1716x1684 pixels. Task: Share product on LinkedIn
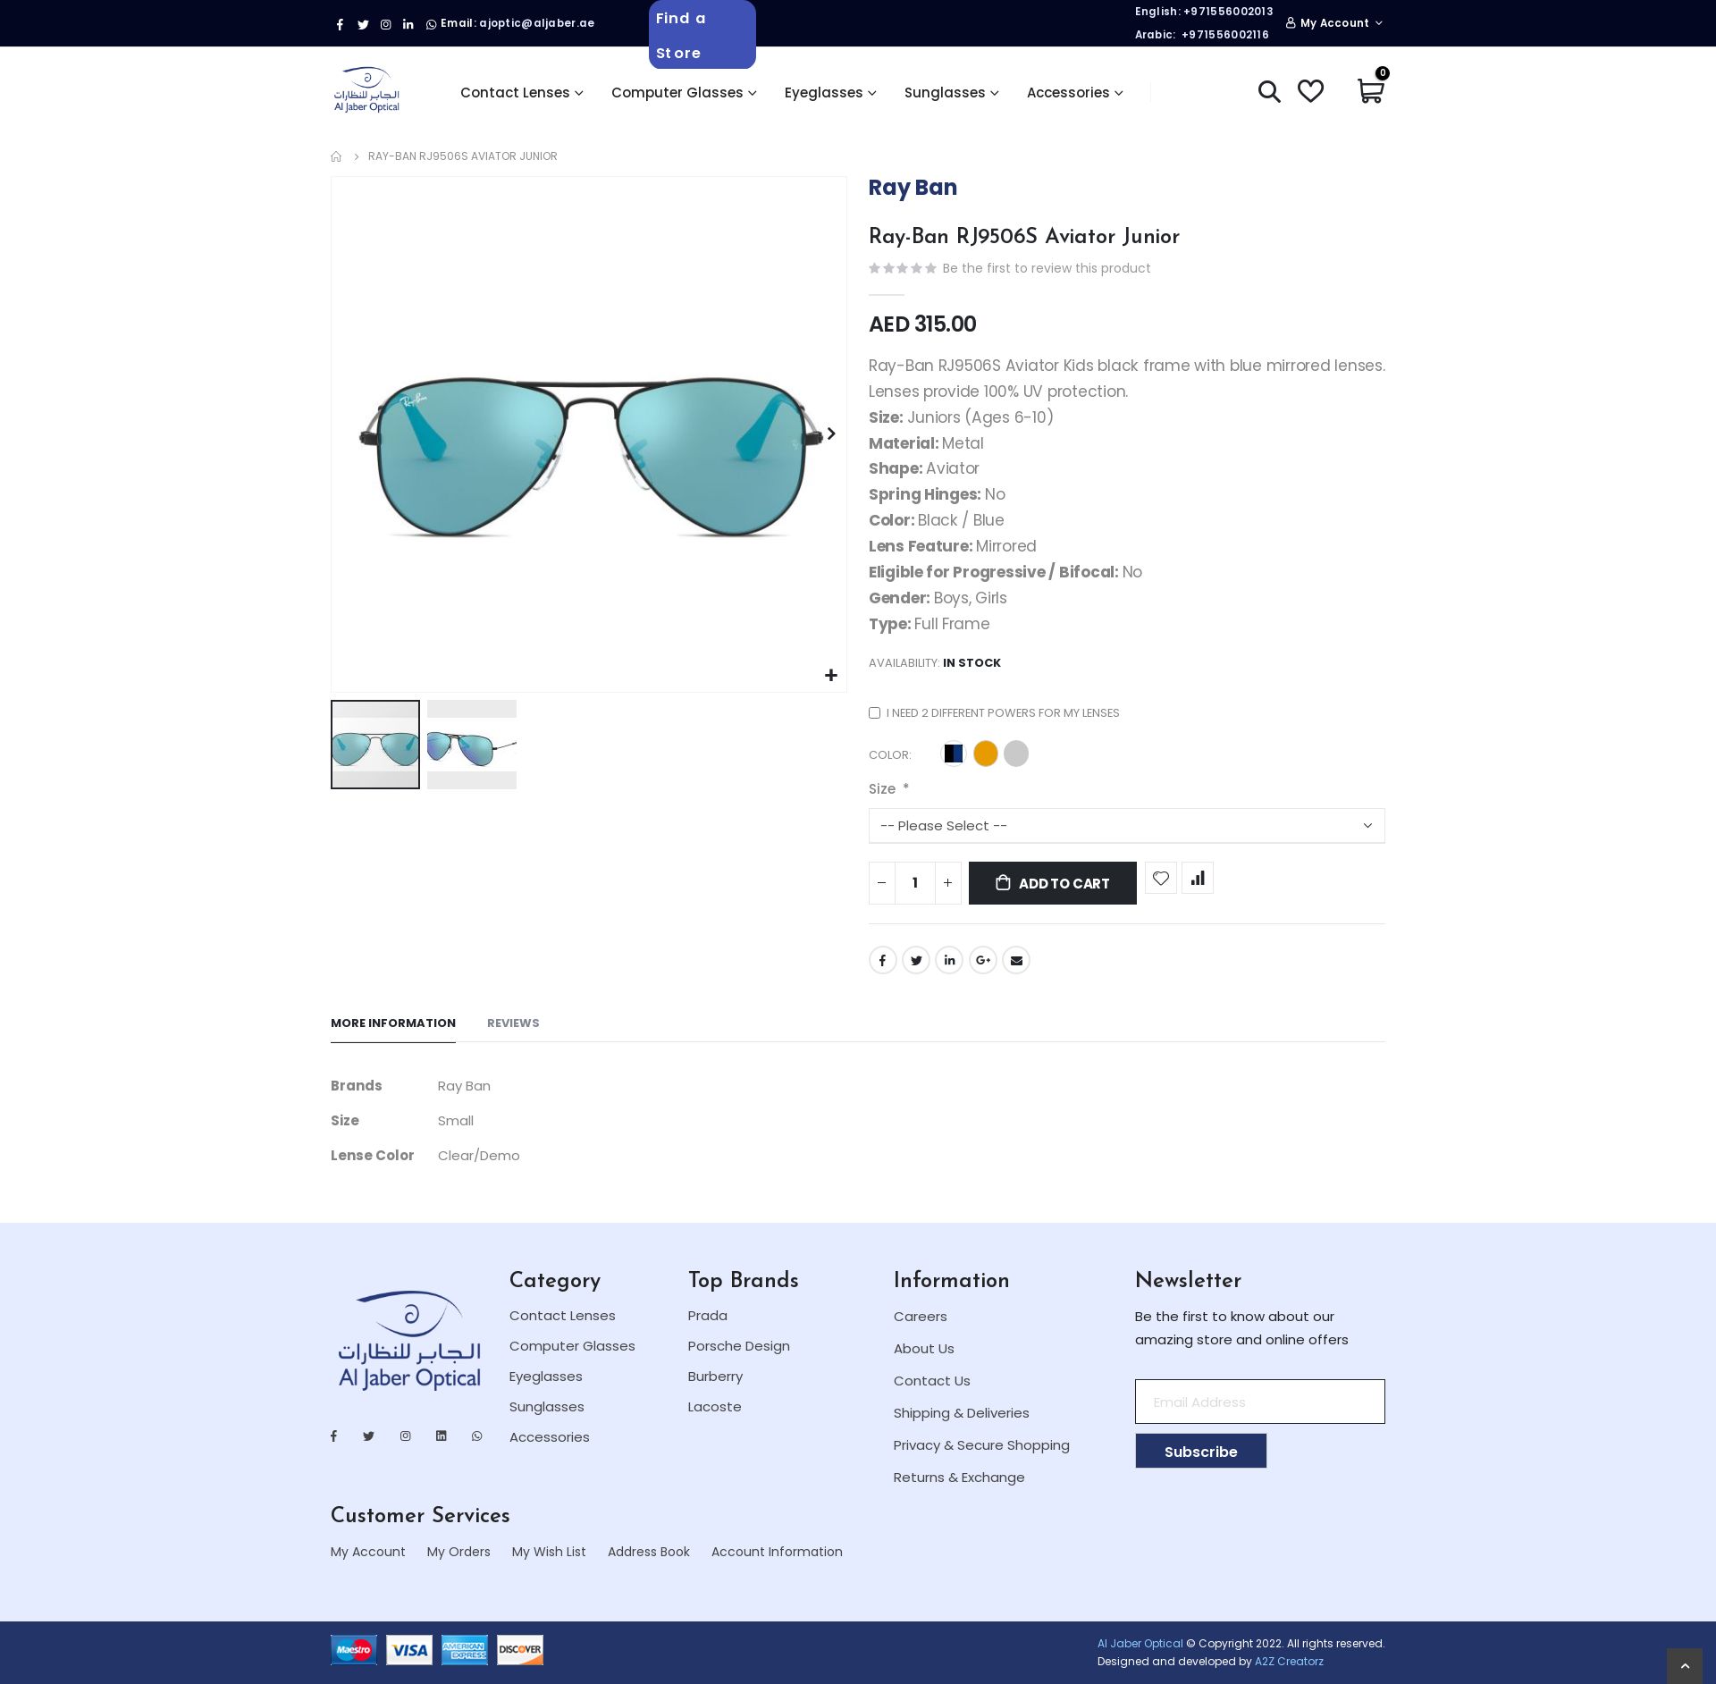[x=949, y=960]
